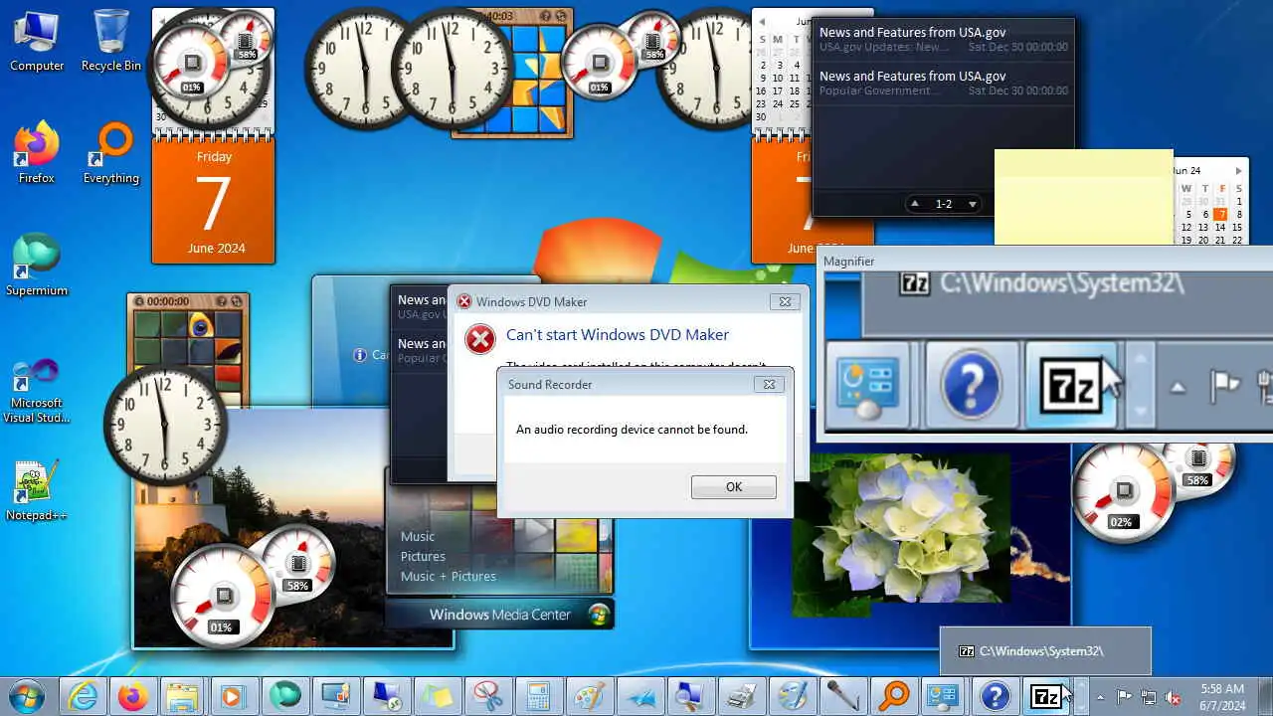The image size is (1273, 716).
Task: Click the yellow sticky note
Action: click(x=1084, y=196)
